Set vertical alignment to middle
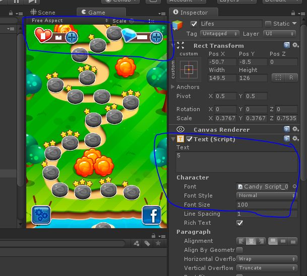 283,241
